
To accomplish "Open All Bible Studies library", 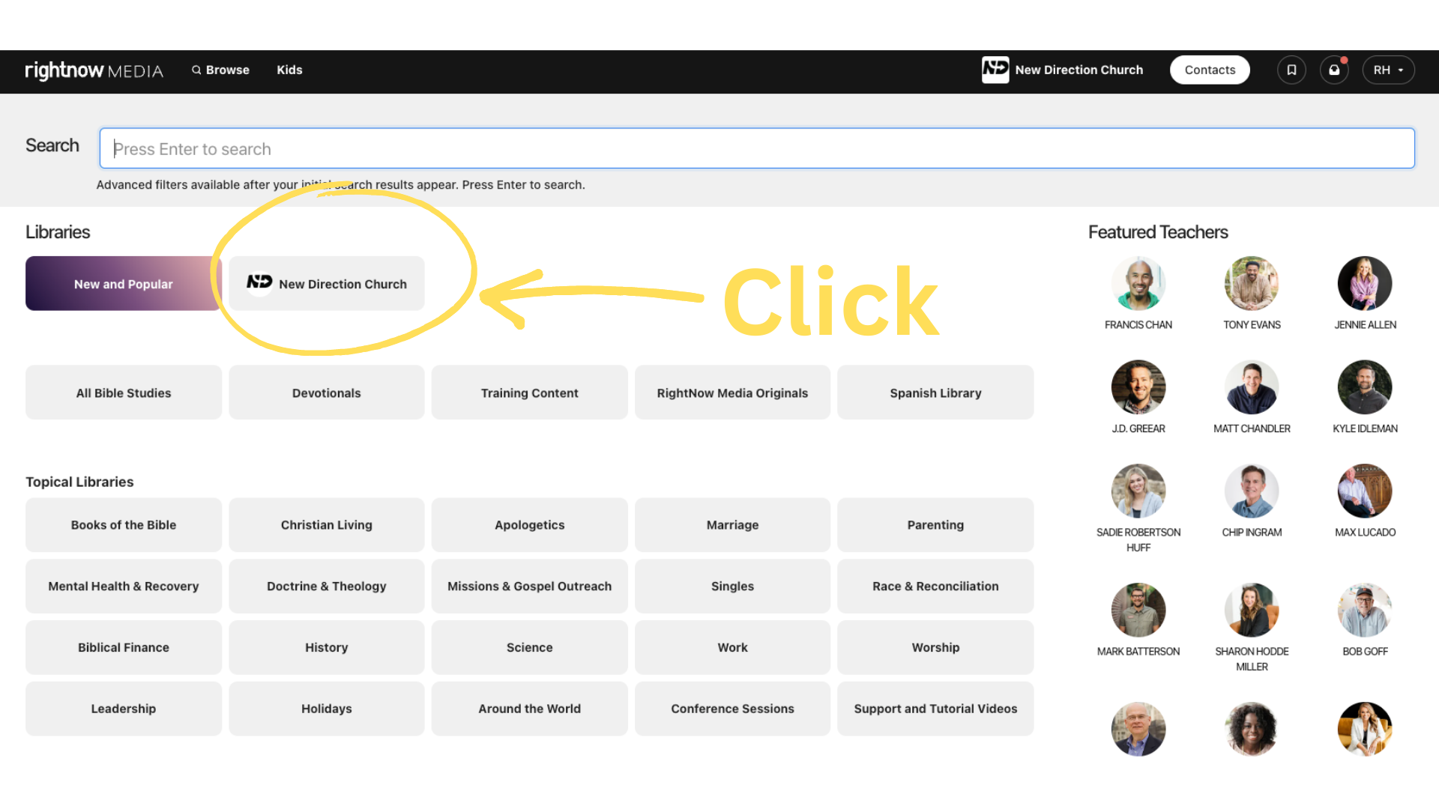I will coord(124,393).
